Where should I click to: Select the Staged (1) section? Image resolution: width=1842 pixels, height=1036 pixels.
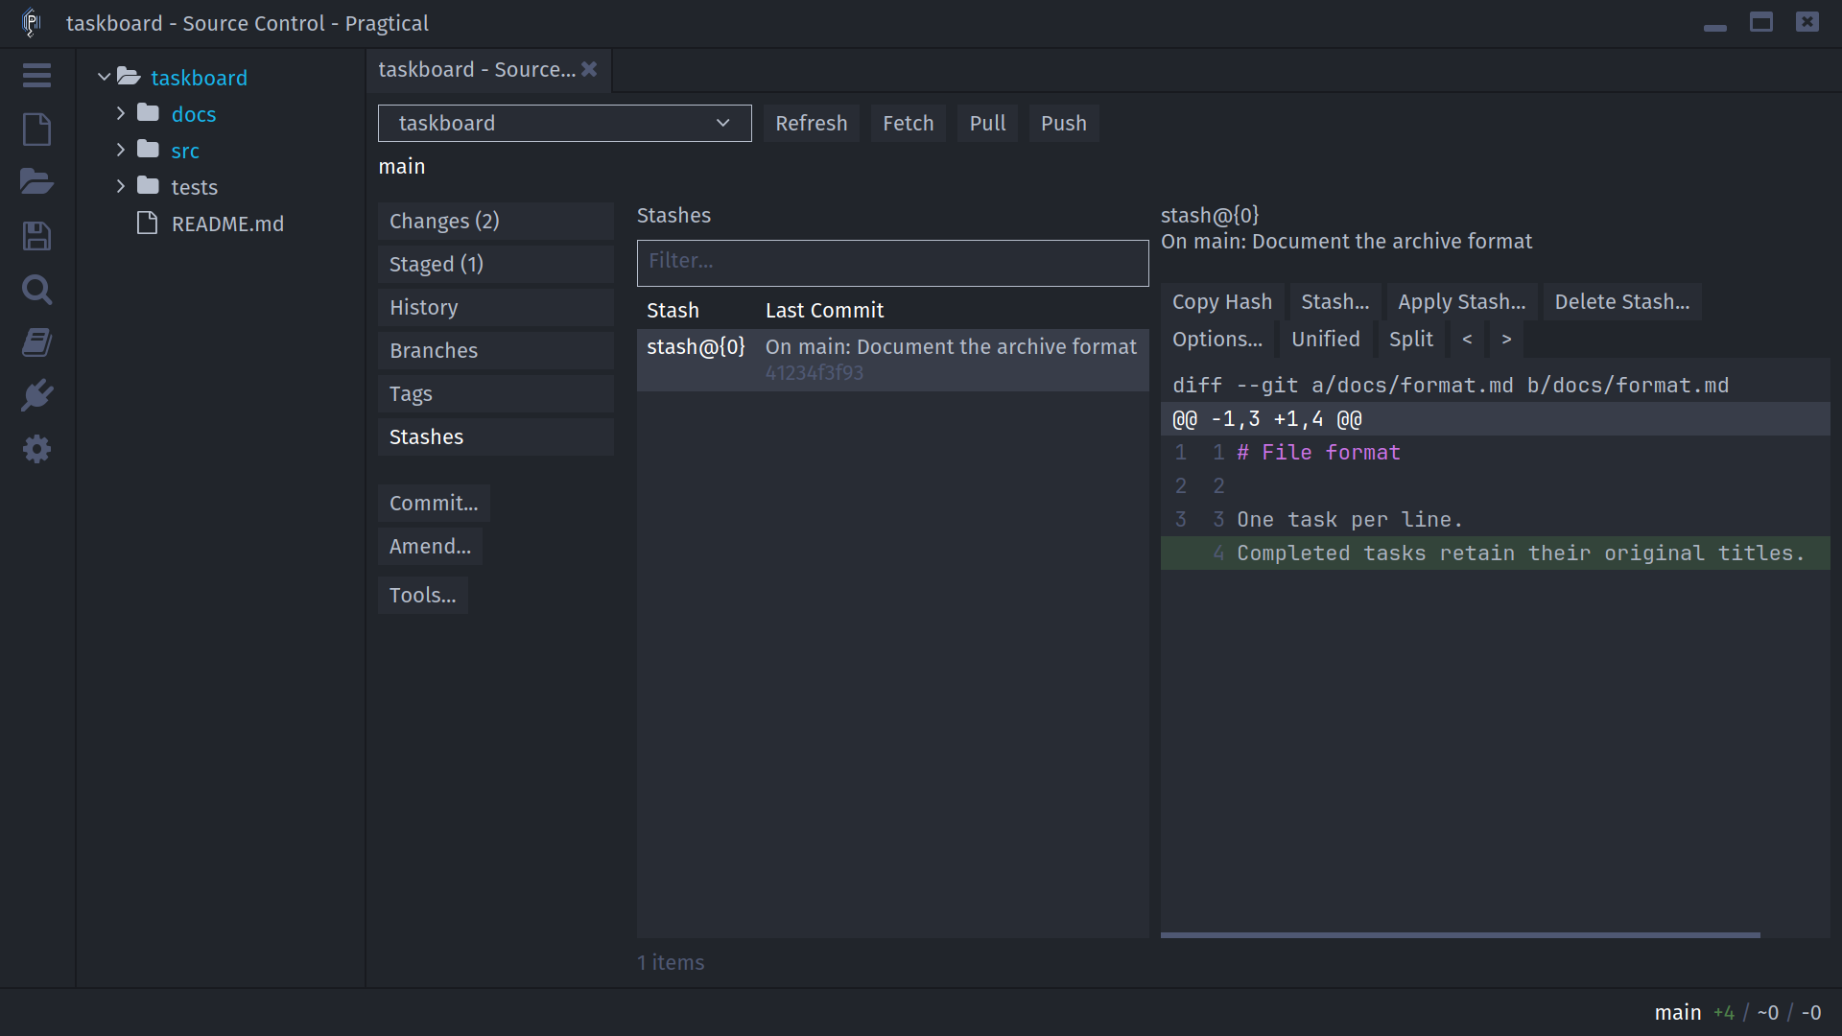pos(495,264)
